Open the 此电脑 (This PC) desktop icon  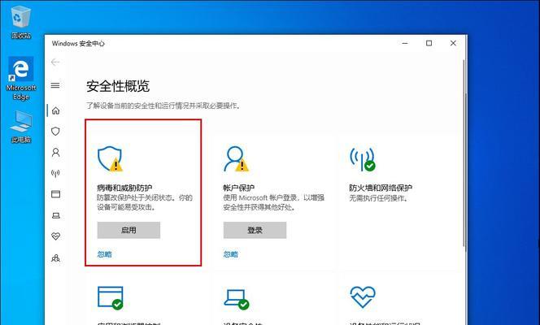21,126
